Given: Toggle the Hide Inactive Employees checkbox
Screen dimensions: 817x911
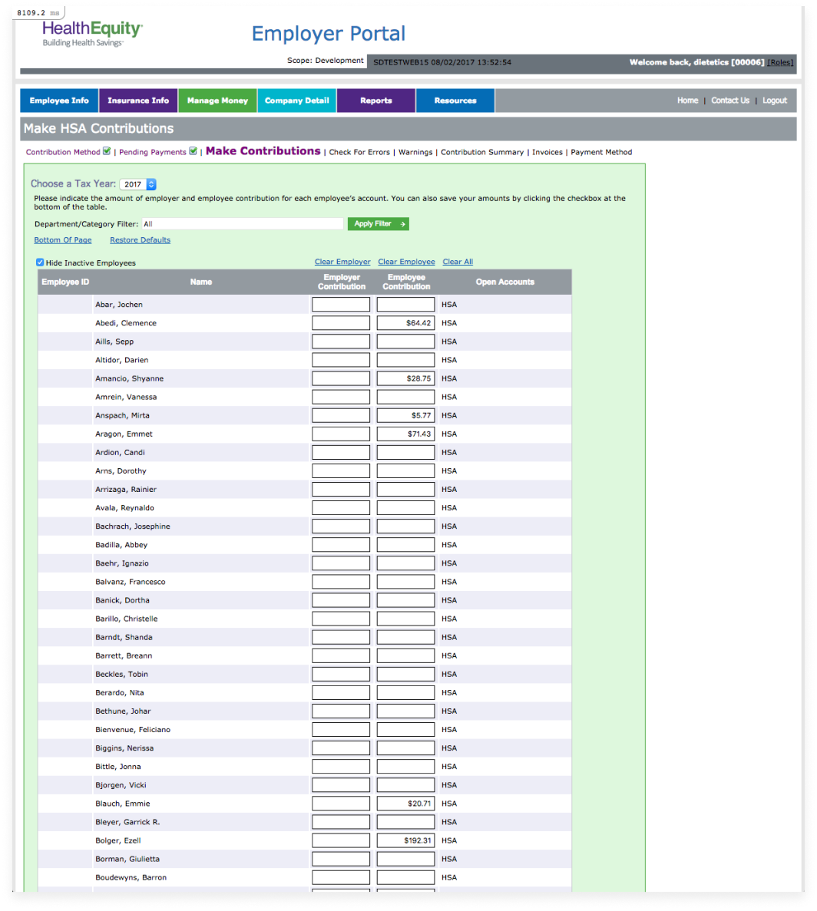Looking at the screenshot, I should [x=40, y=262].
